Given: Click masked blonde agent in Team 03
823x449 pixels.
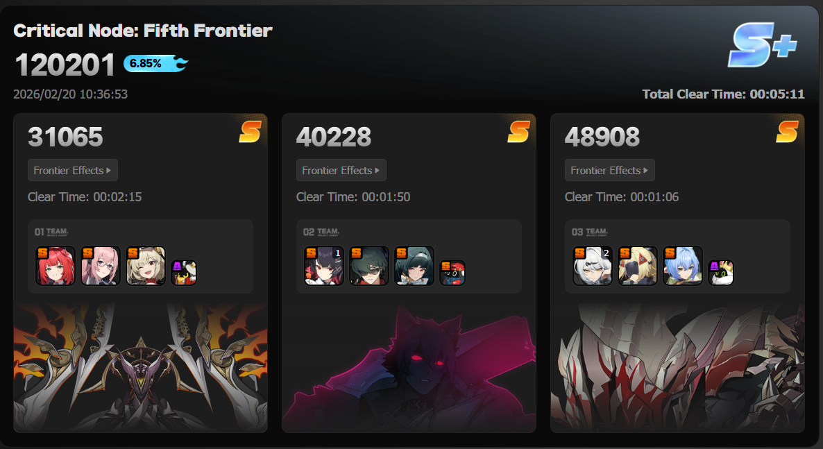Looking at the screenshot, I should [x=638, y=266].
